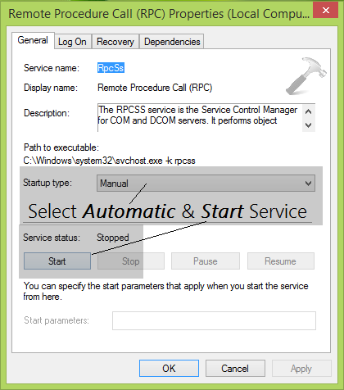
Task: Switch to the General tab
Action: click(x=33, y=40)
